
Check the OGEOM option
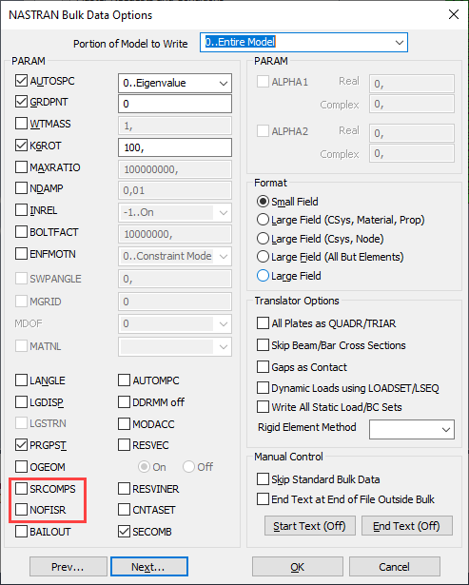coord(21,466)
